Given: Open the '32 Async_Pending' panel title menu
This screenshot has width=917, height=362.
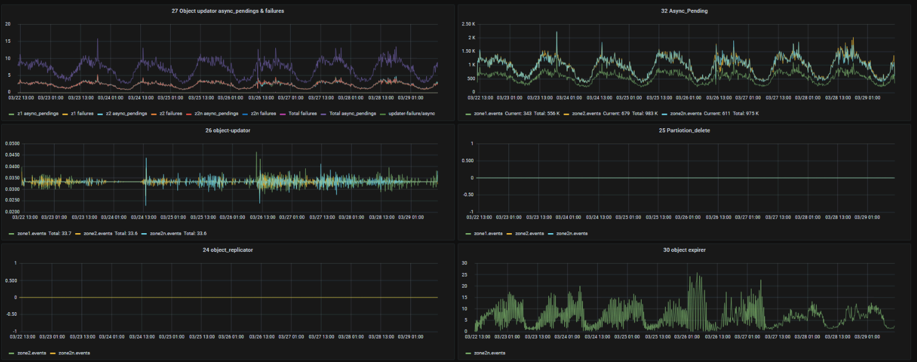Looking at the screenshot, I should coord(684,11).
